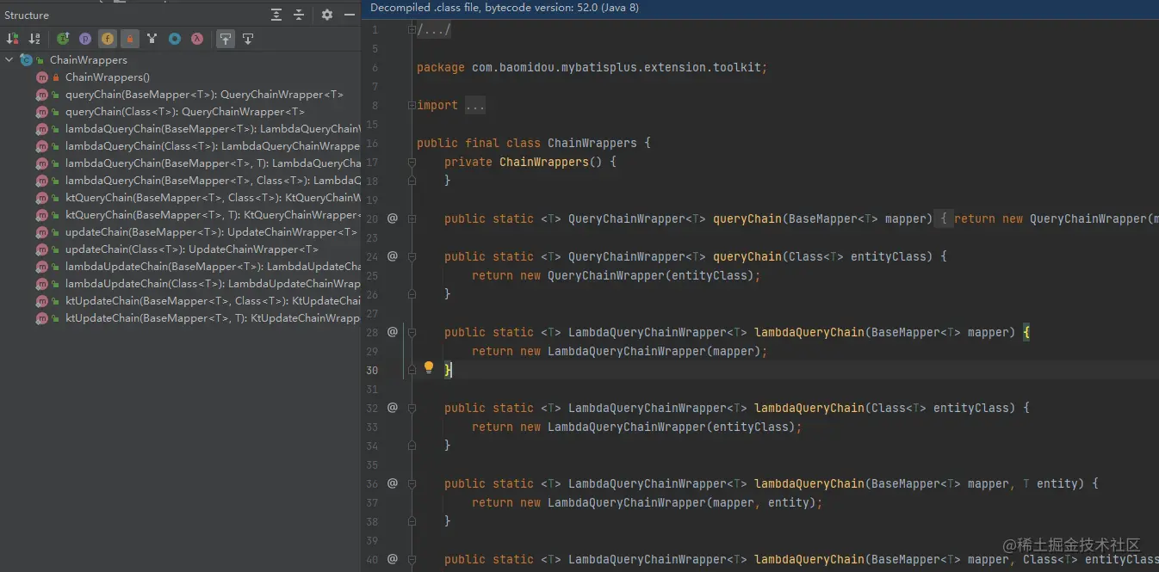
Task: Expand the folded comment on line 1
Action: 412,30
